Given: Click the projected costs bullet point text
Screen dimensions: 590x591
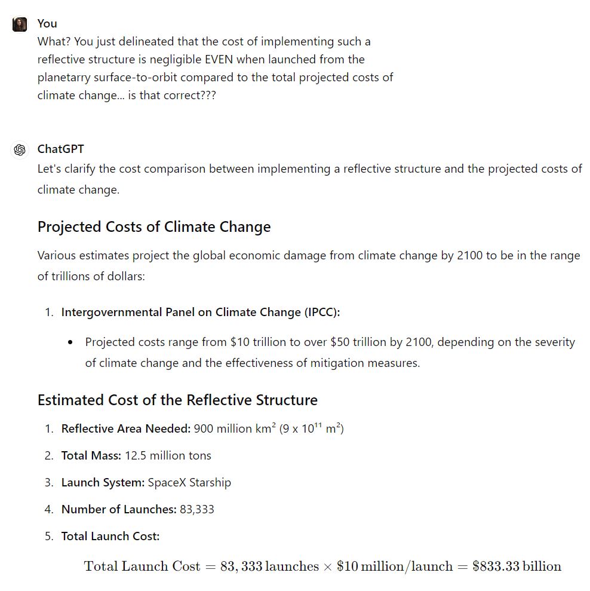Looking at the screenshot, I should (x=330, y=353).
